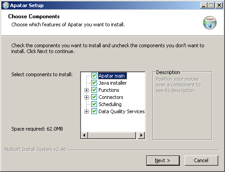Viewport: 225px width, 172px height.
Task: Click the horizontal scrollbar right arrow
Action: [x=141, y=135]
